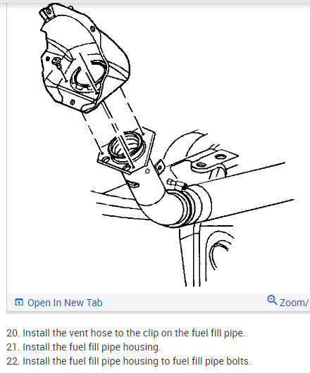Click the two-hole mounting bracket in diagram
This screenshot has width=310, height=373.
click(211, 161)
